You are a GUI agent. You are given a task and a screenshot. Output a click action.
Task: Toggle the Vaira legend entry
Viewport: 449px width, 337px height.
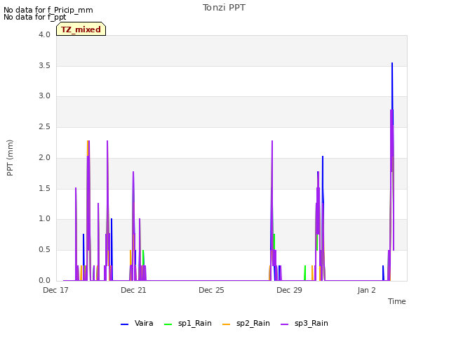tap(137, 324)
